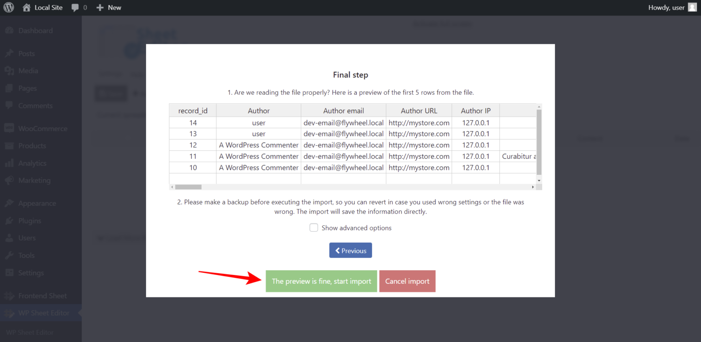Open the Local Site home icon
The width and height of the screenshot is (701, 342).
[26, 8]
